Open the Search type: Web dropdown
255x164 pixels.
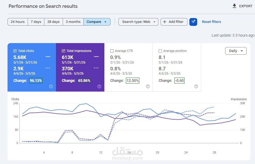(138, 22)
